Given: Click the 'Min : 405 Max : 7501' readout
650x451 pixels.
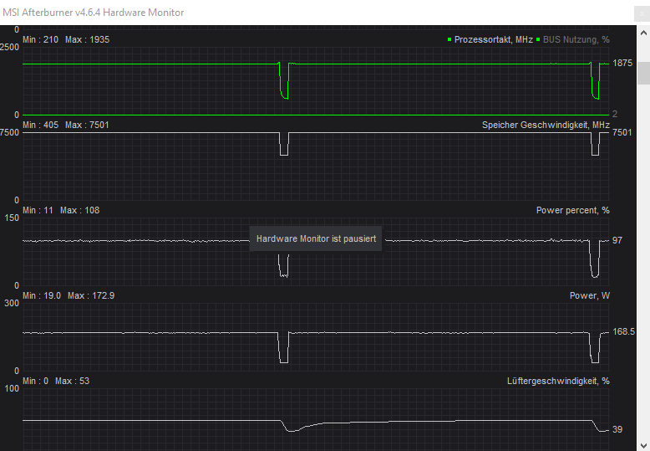Looking at the screenshot, I should click(x=65, y=125).
